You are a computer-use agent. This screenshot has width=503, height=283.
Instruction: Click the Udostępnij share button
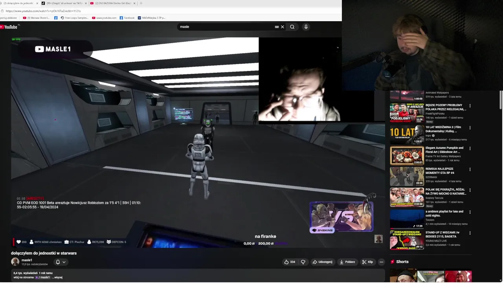pos(322,262)
